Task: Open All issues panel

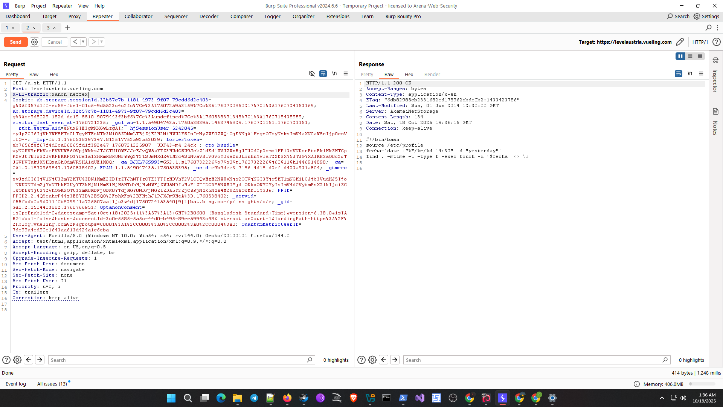Action: coord(52,384)
